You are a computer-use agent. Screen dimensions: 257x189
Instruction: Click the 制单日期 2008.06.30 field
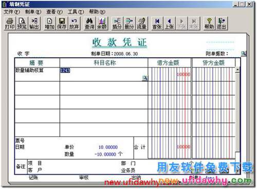pos(115,54)
